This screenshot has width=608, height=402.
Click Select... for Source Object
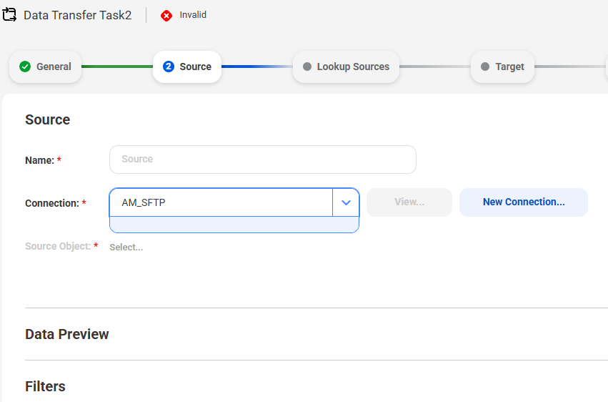126,247
